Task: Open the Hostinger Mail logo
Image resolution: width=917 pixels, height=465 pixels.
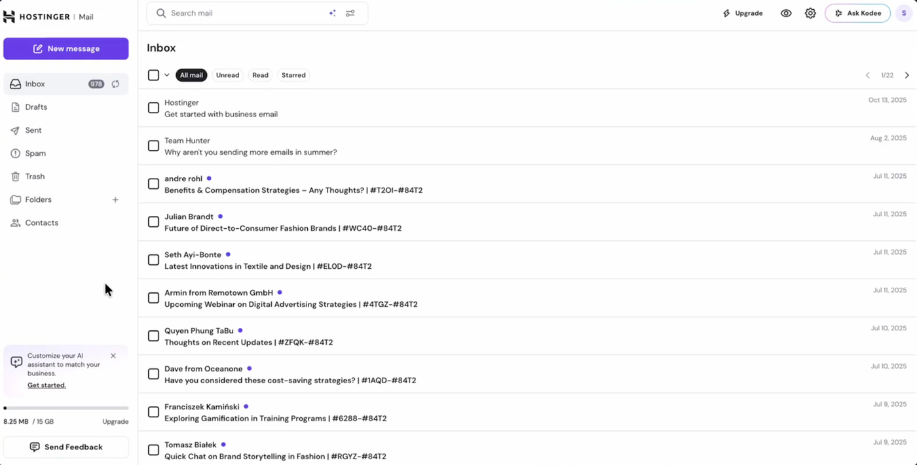Action: point(48,16)
